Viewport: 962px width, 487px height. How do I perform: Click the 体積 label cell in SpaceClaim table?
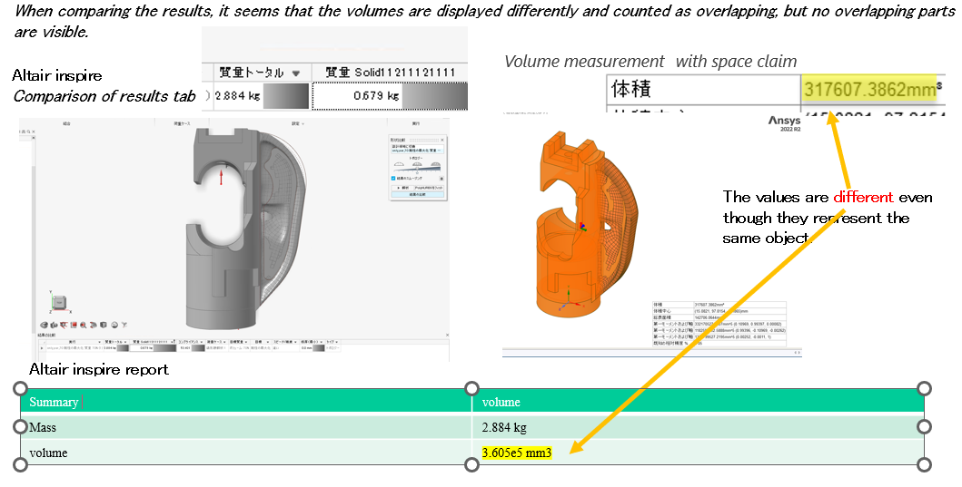[704, 90]
